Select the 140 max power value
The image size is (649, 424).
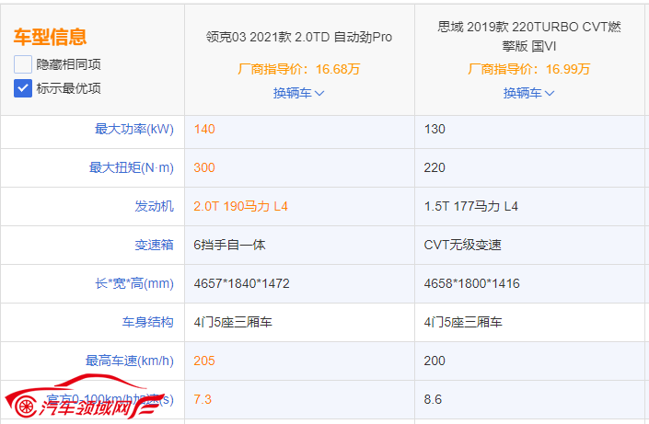(204, 129)
